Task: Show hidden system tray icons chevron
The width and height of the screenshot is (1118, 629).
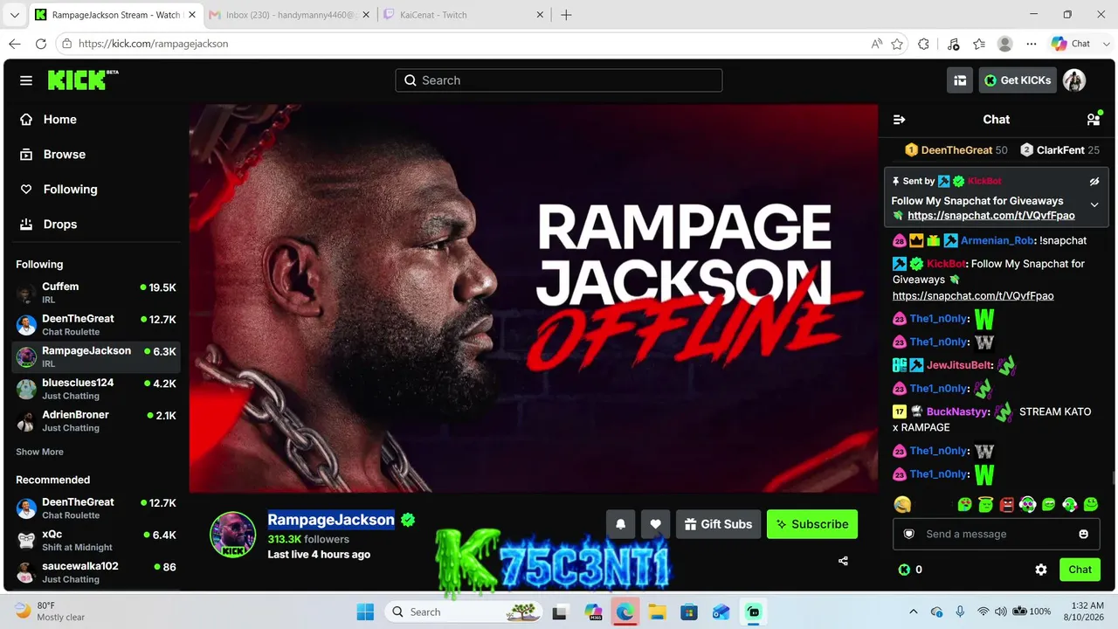Action: pos(914,612)
